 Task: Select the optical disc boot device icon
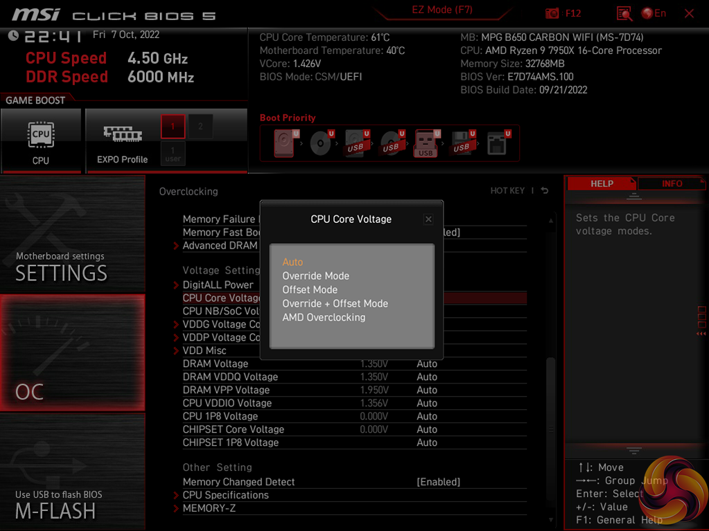point(321,143)
